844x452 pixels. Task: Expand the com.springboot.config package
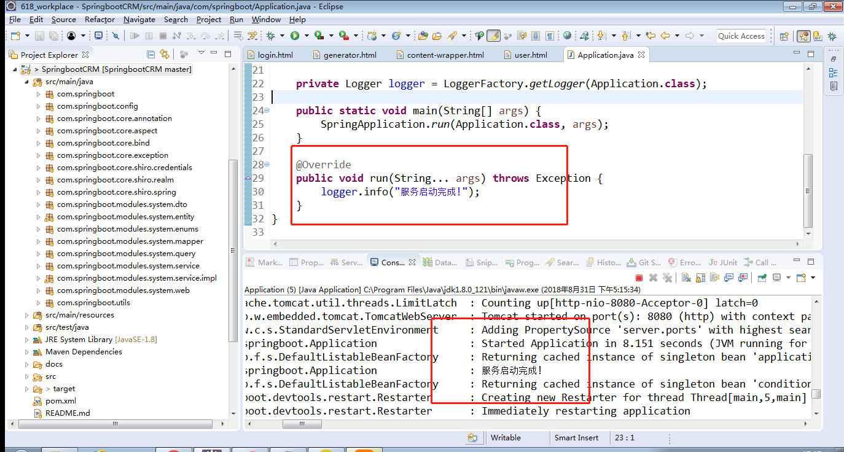(x=38, y=106)
